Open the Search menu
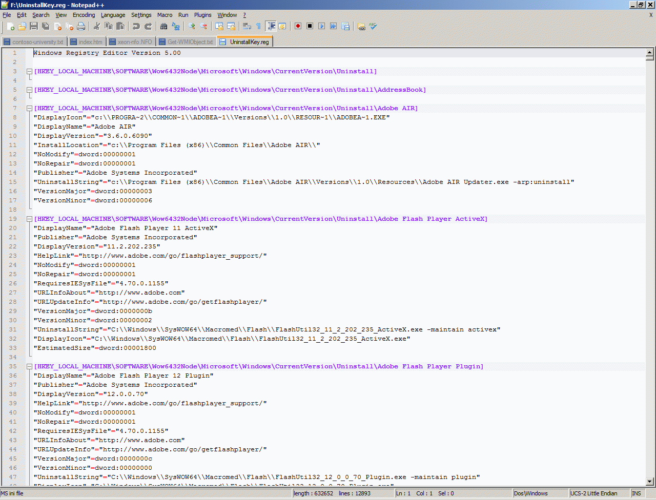 tap(41, 15)
